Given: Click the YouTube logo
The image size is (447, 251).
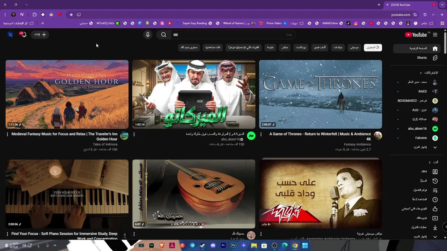Looking at the screenshot, I should [416, 35].
